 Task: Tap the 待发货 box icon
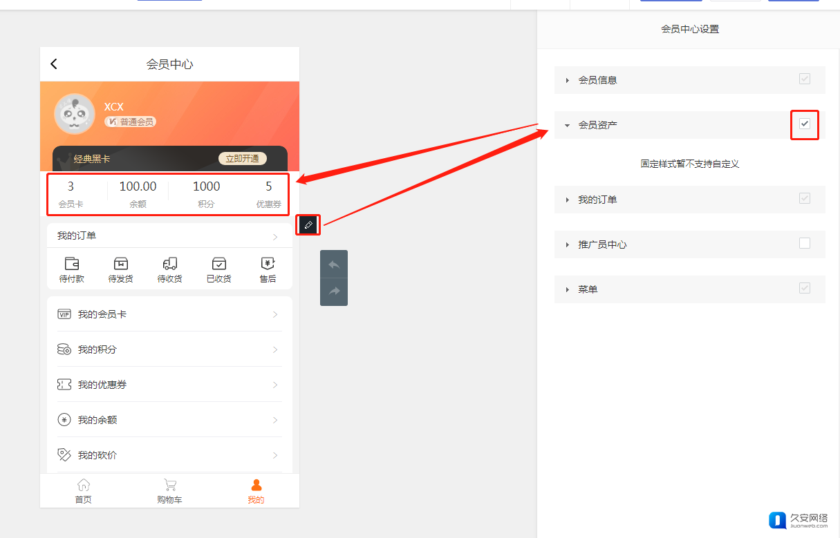(121, 264)
